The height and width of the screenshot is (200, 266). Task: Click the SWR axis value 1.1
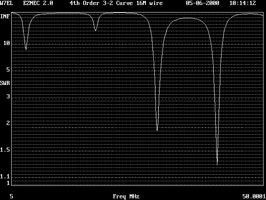click(x=5, y=177)
